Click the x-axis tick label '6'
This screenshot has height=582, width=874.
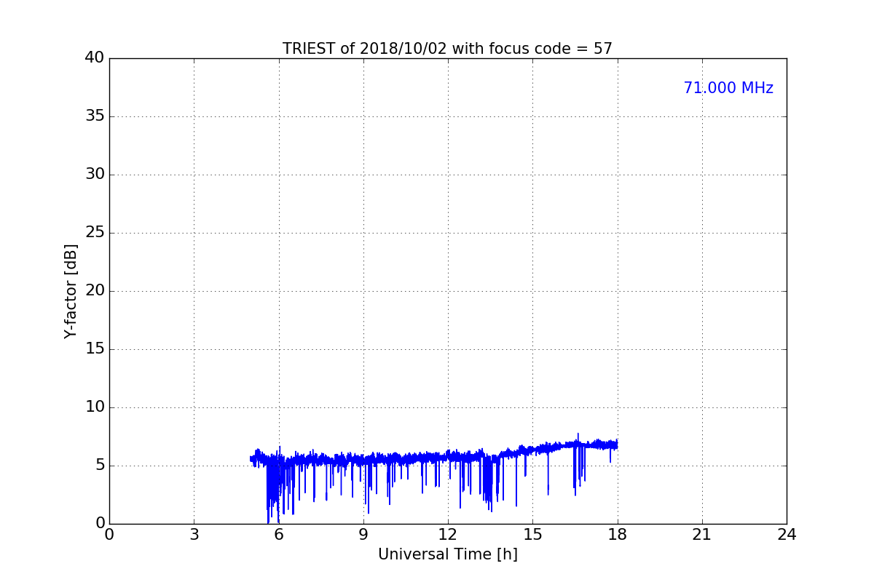click(279, 535)
